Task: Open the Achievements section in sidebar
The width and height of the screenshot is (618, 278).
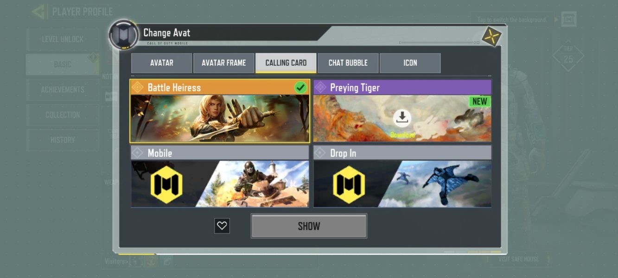Action: click(x=63, y=90)
